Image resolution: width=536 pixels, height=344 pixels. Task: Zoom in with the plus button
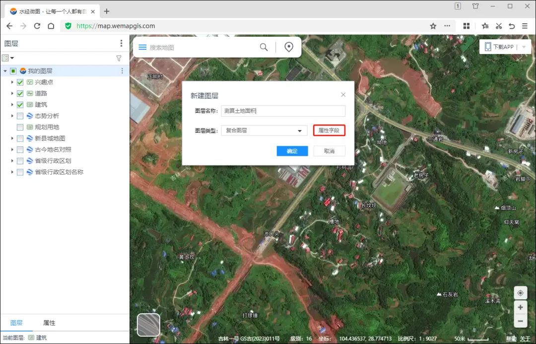(x=520, y=307)
